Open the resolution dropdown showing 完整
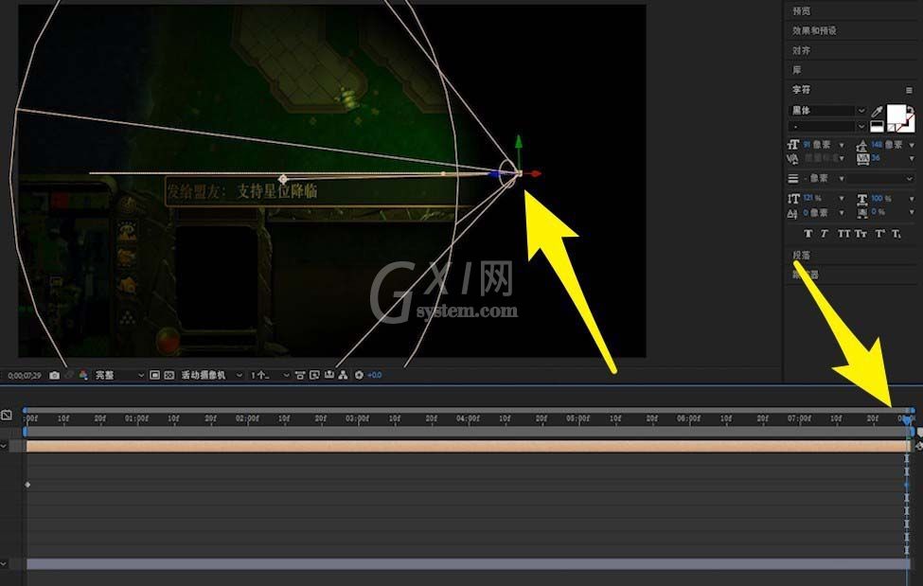This screenshot has height=586, width=923. 119,375
